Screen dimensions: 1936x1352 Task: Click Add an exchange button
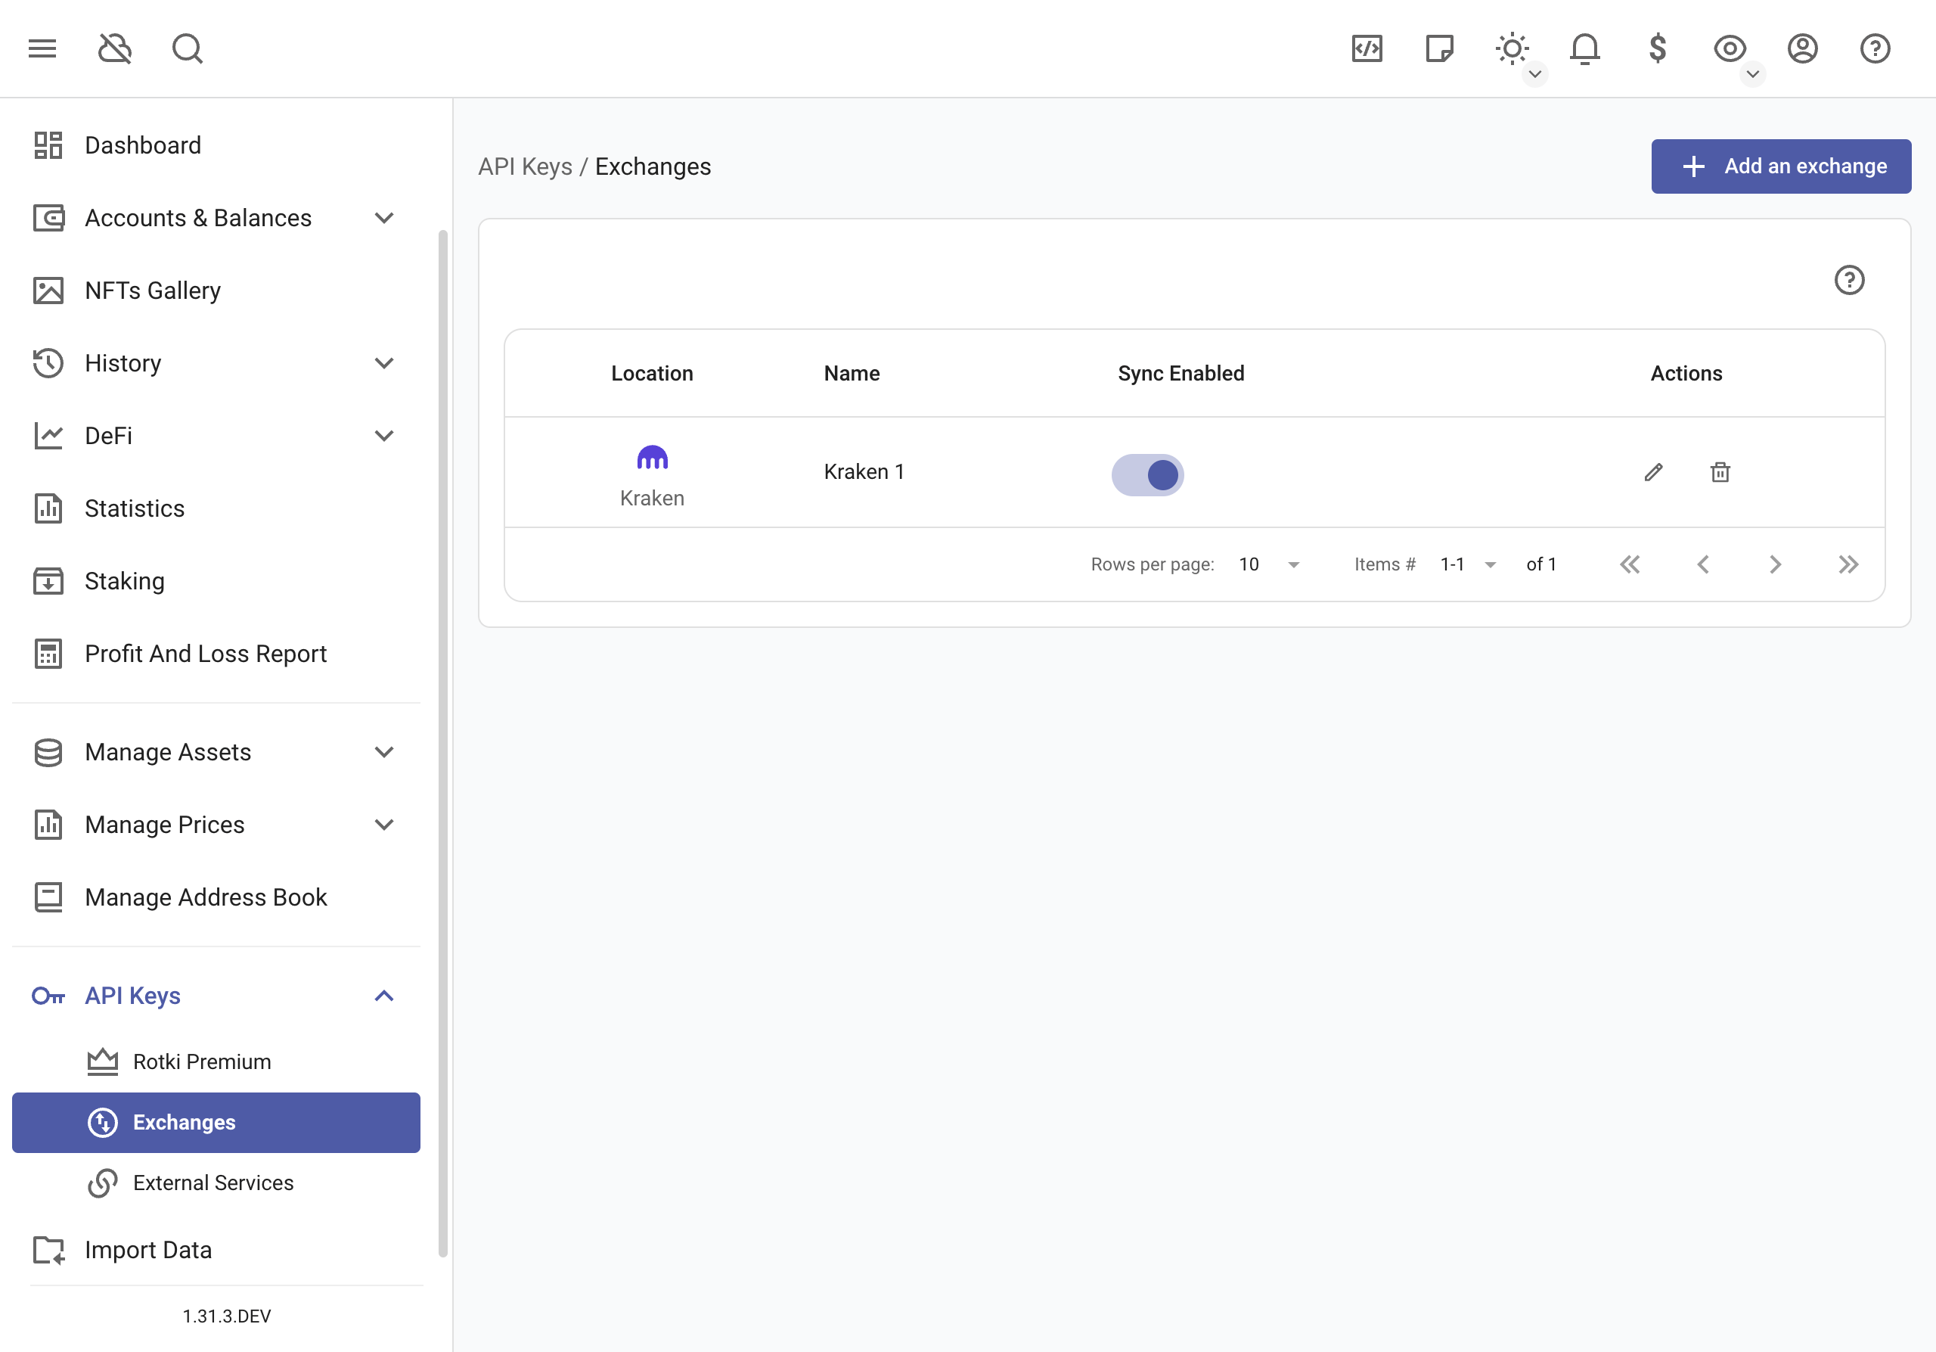point(1782,166)
